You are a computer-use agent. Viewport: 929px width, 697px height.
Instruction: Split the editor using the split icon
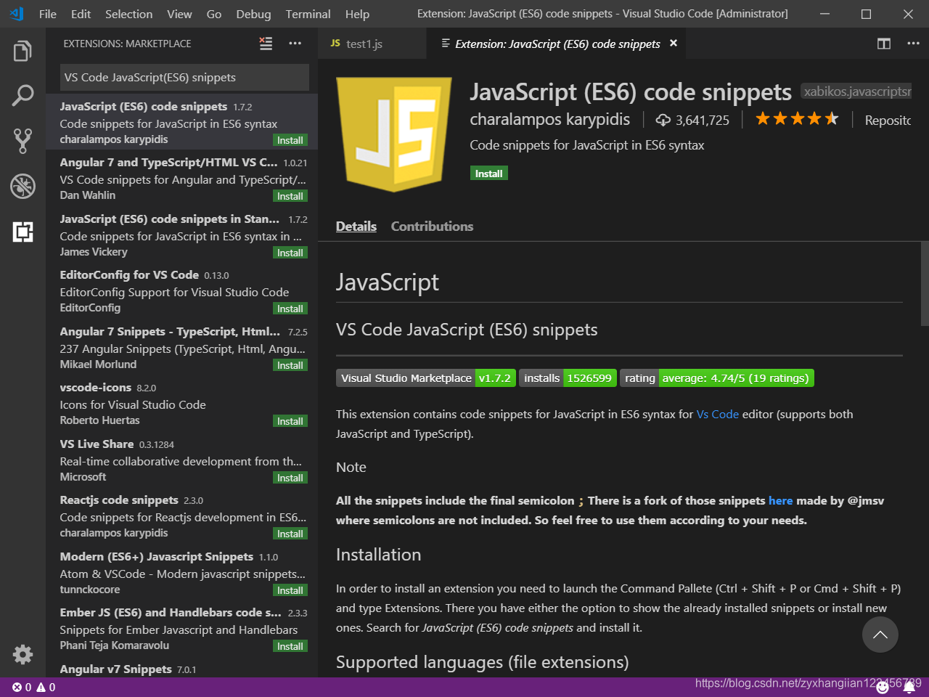[883, 44]
